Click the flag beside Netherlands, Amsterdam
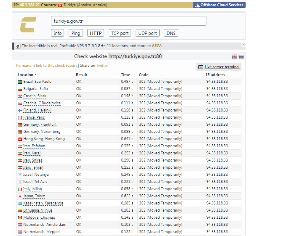 tap(20, 225)
